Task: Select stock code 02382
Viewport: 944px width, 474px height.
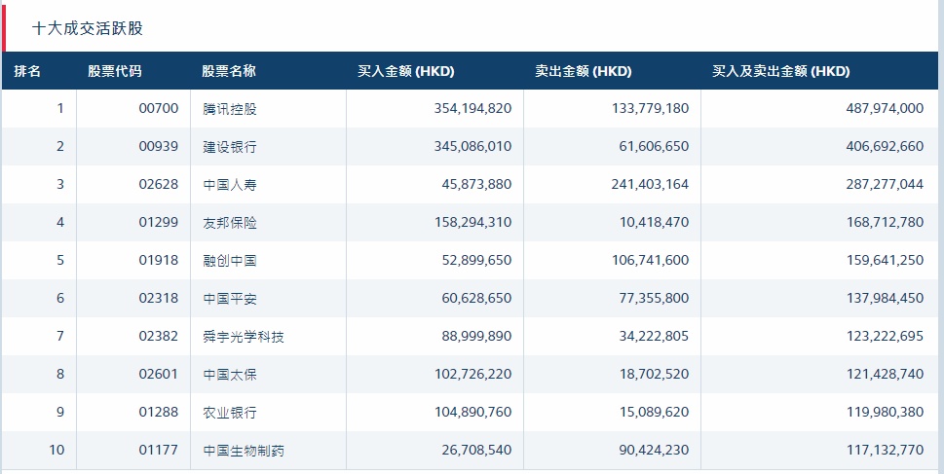Action: pos(159,336)
